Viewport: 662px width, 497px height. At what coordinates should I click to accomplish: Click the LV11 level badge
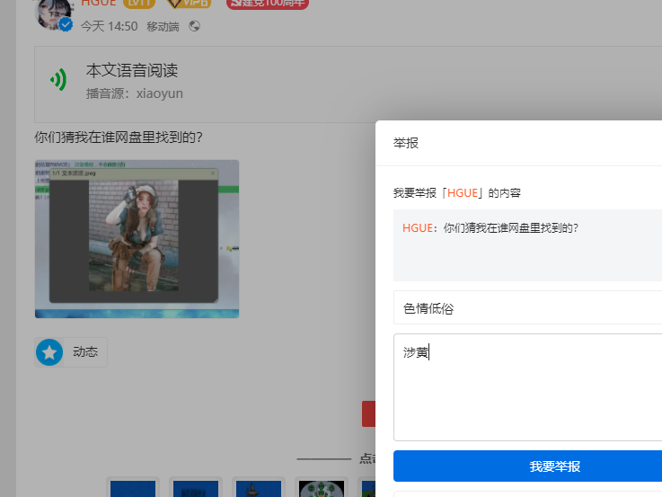138,3
